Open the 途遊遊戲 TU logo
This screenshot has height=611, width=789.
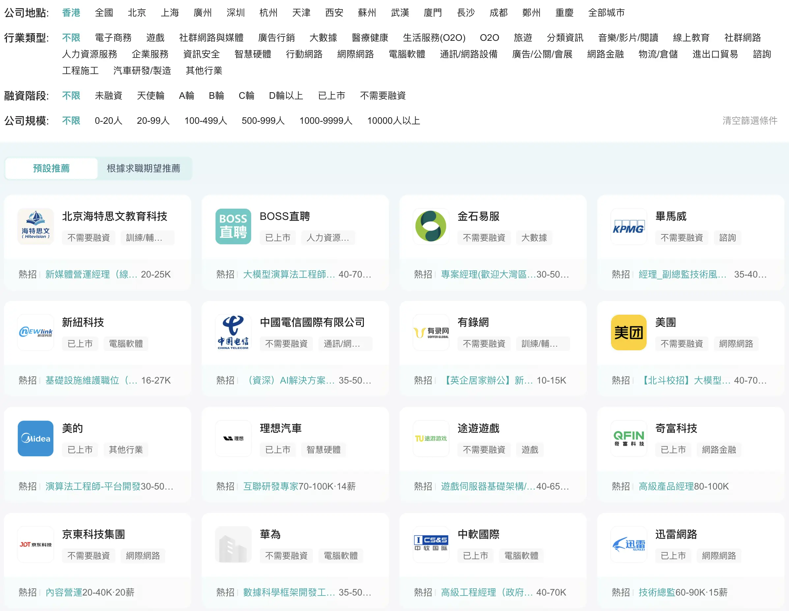point(431,438)
